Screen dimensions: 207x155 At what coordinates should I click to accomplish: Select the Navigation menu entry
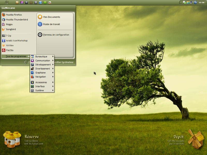[42, 76]
